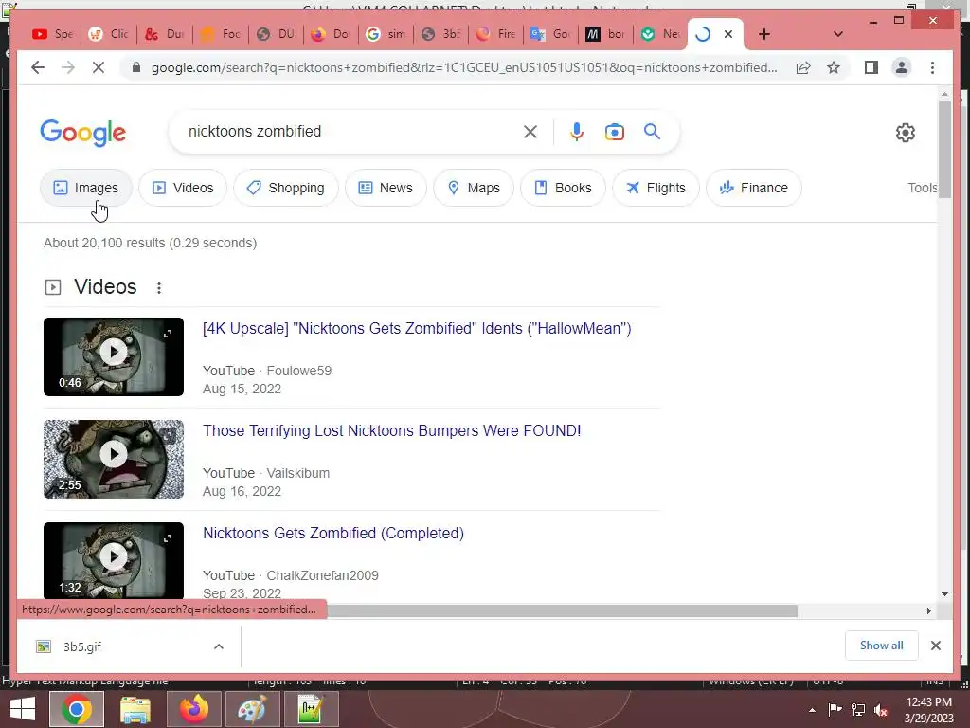Switch to the Du tab
Image resolution: width=970 pixels, height=728 pixels.
[165, 34]
